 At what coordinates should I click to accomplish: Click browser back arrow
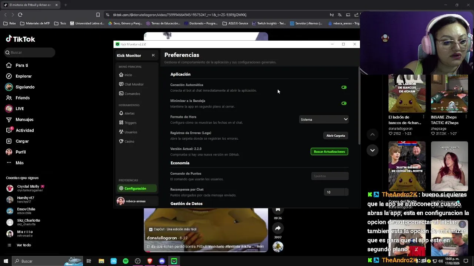(5, 15)
